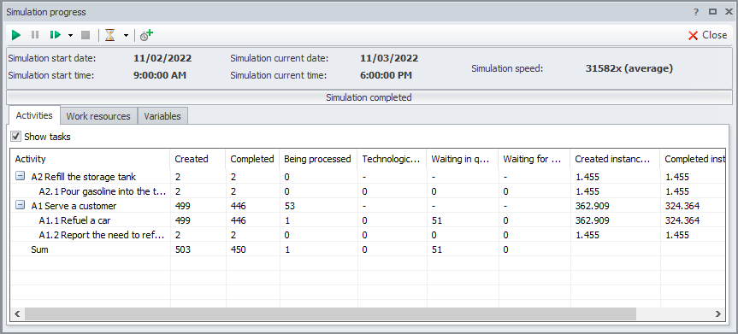Switch to the Variables tab

162,116
